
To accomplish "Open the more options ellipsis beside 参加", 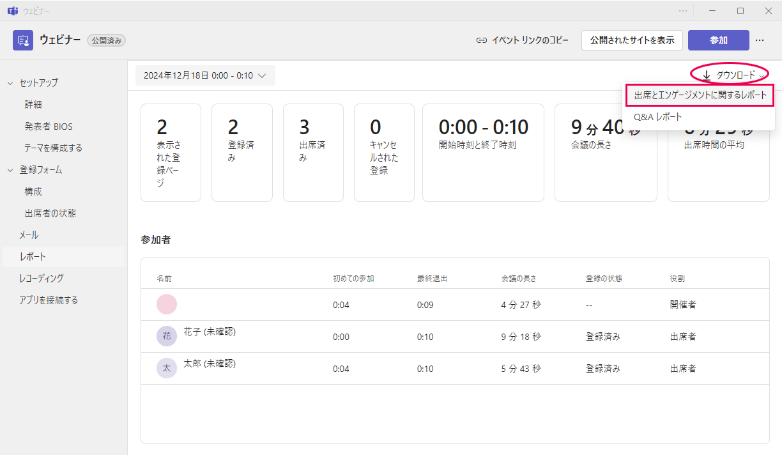I will pos(760,40).
